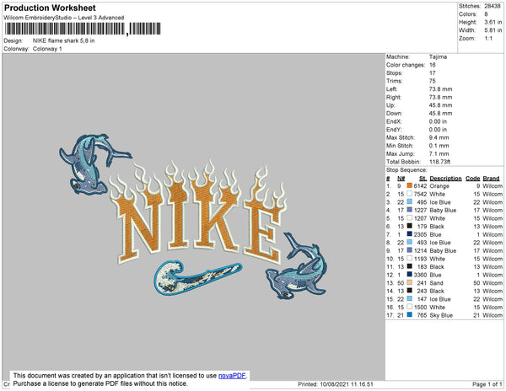Screen dimensions: 506x391
Task: Select design name 'NIKE flame shark 5,8 in'
Action: (63, 40)
